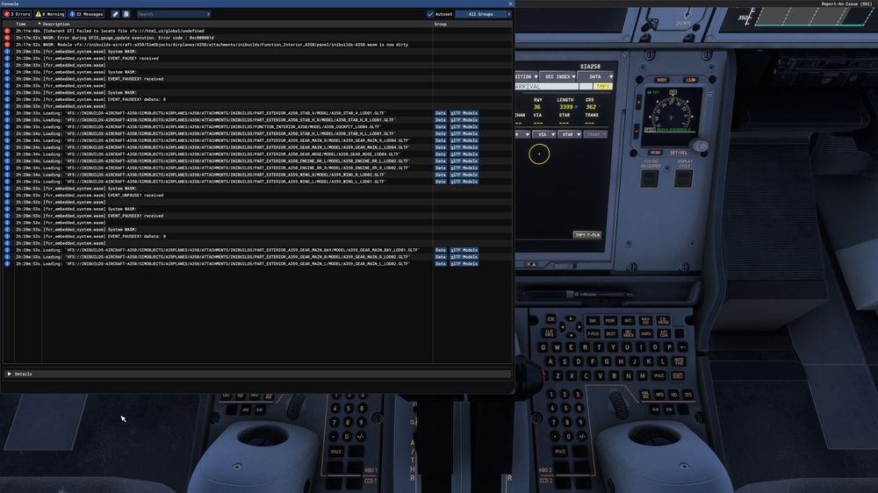Toggle the 3 Errors filter
878x493 pixels.
point(17,14)
